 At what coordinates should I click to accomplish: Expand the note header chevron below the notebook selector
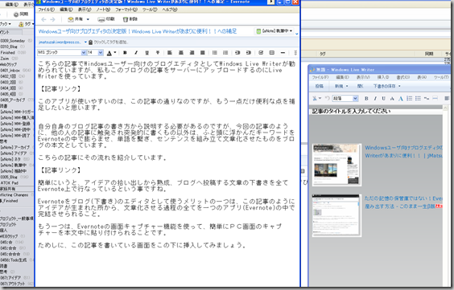click(x=297, y=34)
